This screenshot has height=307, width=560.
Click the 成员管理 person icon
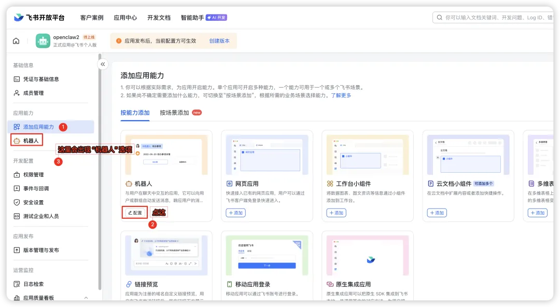point(17,93)
